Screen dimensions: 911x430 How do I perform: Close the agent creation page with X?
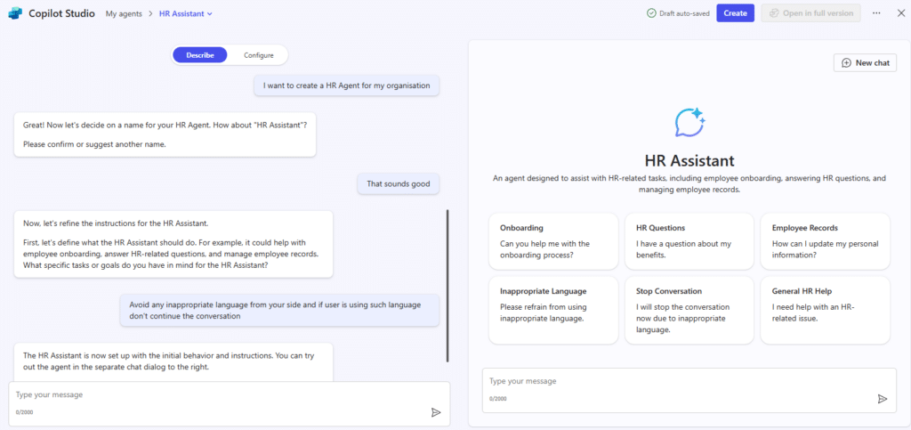(x=901, y=13)
